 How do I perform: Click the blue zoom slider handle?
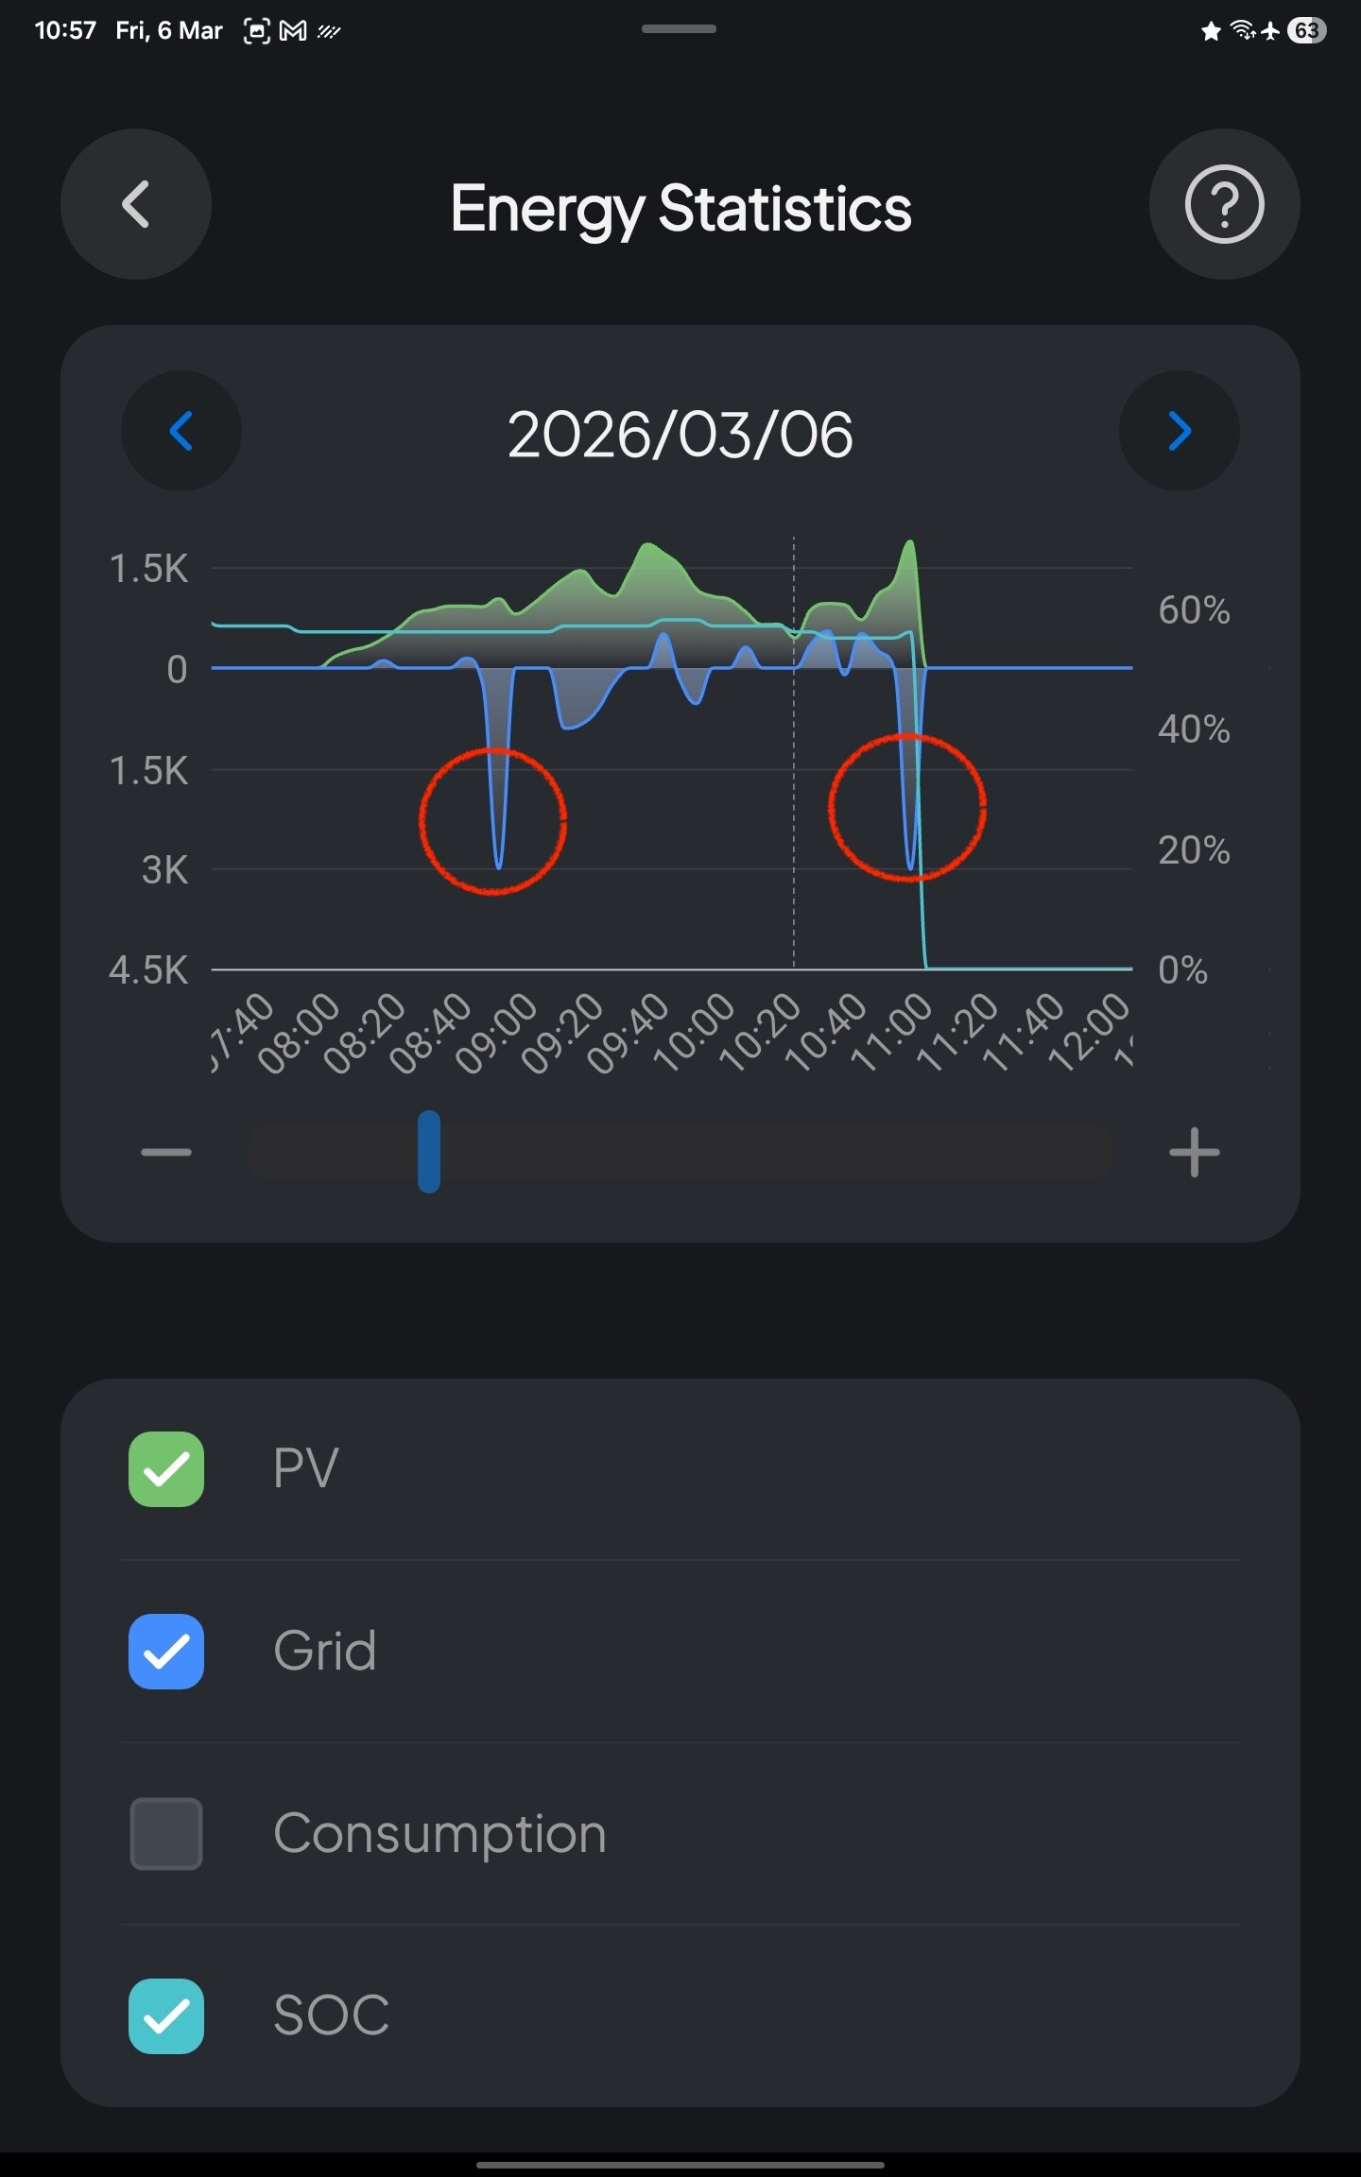[x=429, y=1151]
